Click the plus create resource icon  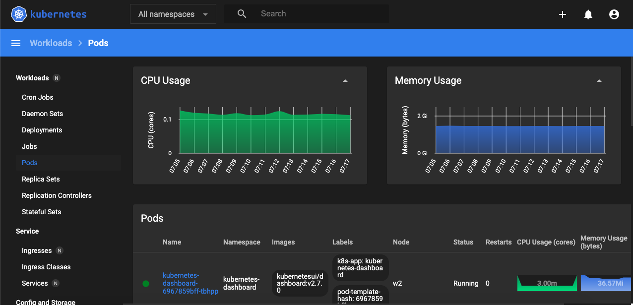(x=563, y=14)
